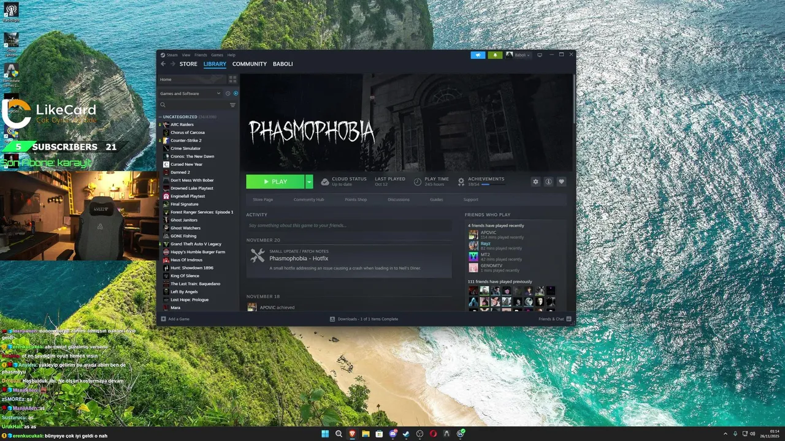Show hidden system tray icons chevron
This screenshot has width=785, height=441.
click(x=726, y=434)
